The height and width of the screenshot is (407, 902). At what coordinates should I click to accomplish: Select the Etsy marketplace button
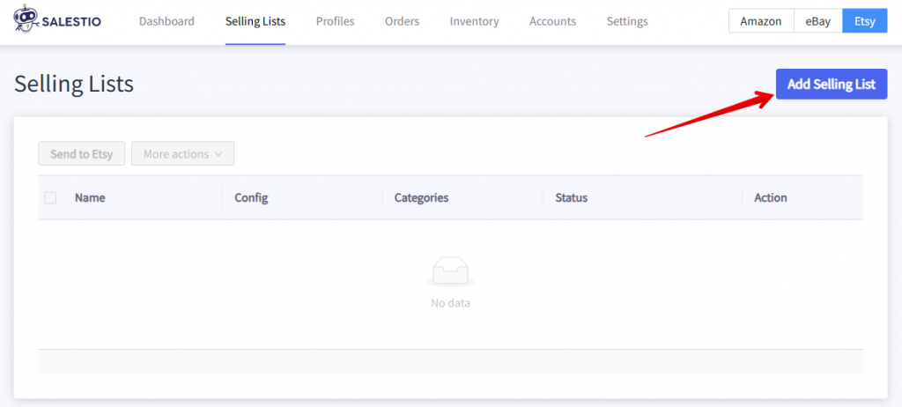coord(864,21)
